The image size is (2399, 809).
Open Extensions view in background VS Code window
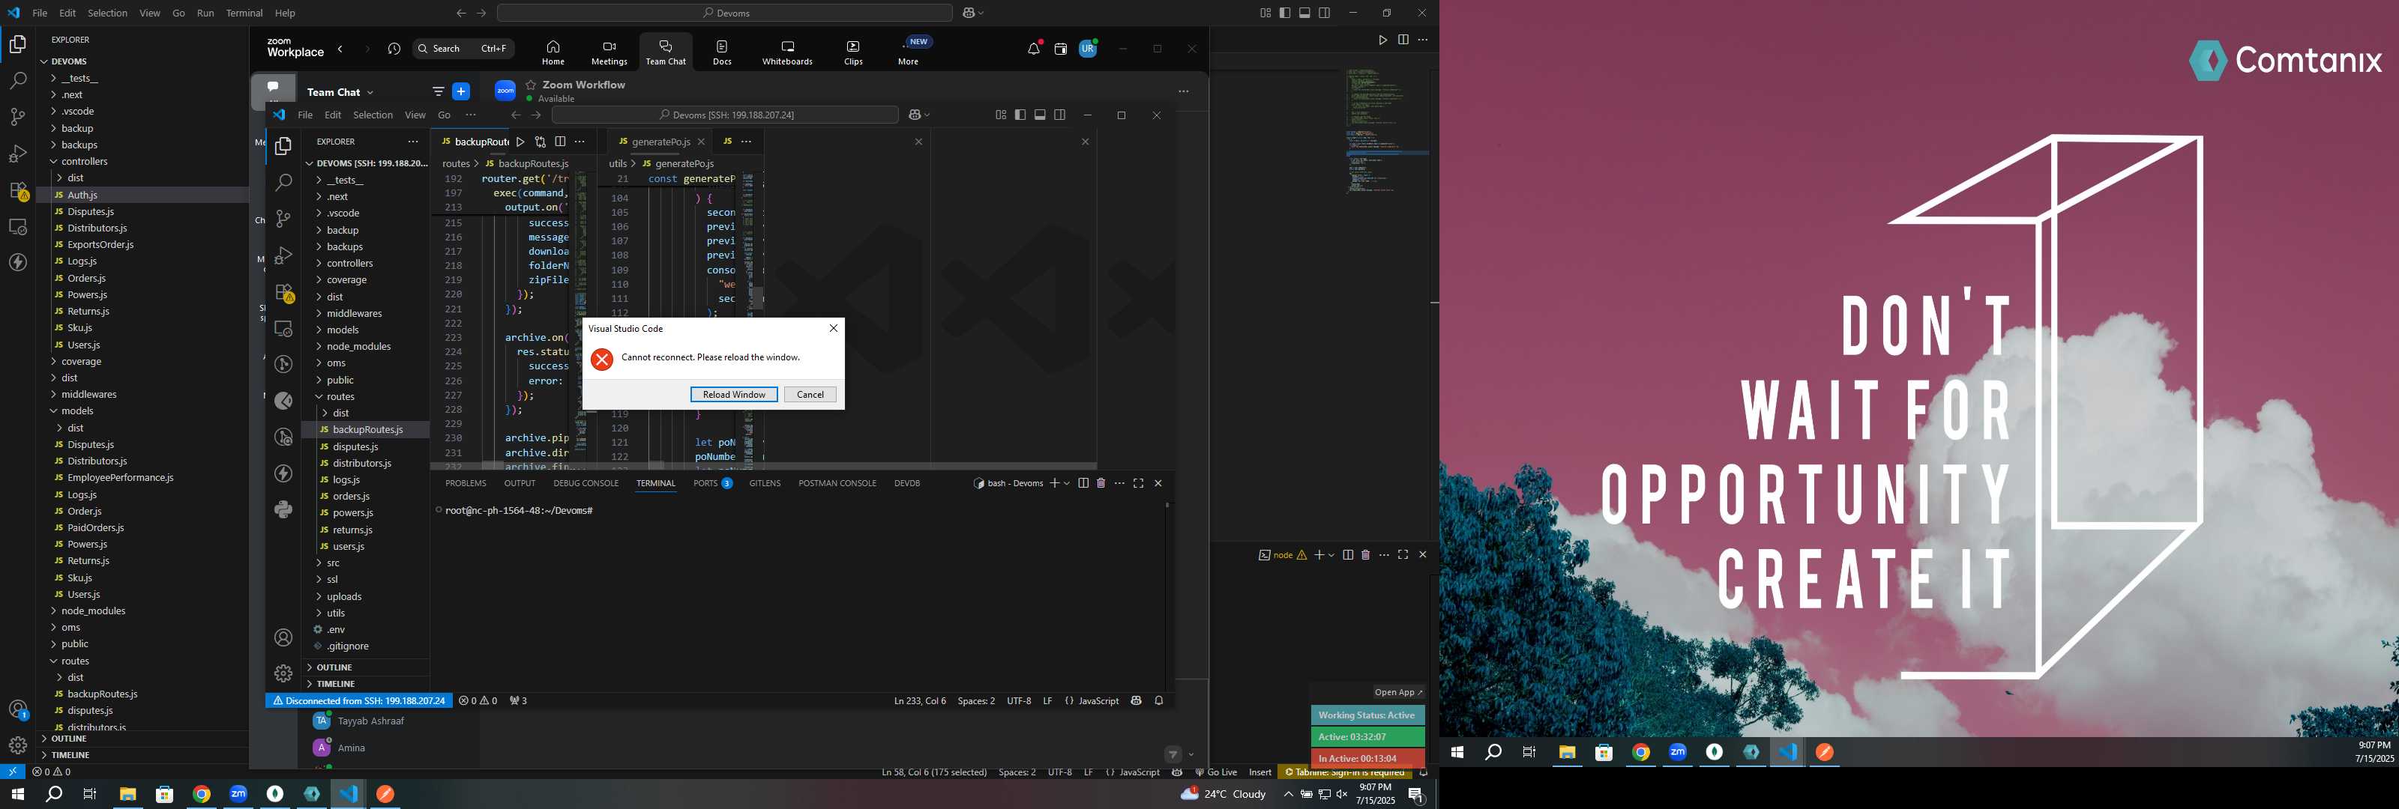[18, 191]
